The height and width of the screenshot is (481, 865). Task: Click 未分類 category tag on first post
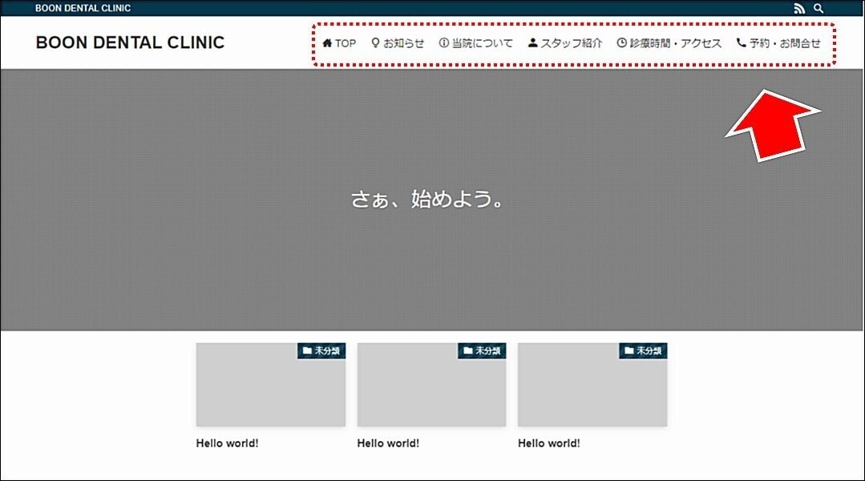tap(321, 351)
